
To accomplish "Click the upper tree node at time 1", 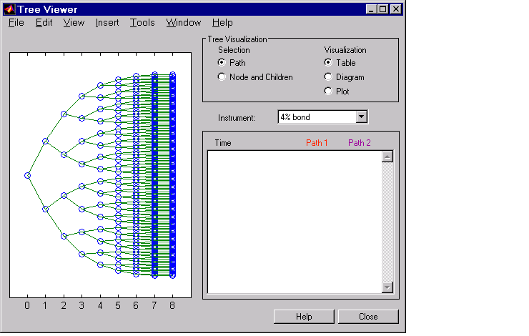I will click(45, 142).
